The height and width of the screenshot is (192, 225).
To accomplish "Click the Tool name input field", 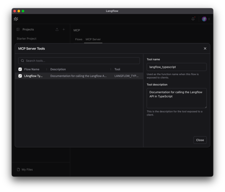I will click(x=176, y=67).
